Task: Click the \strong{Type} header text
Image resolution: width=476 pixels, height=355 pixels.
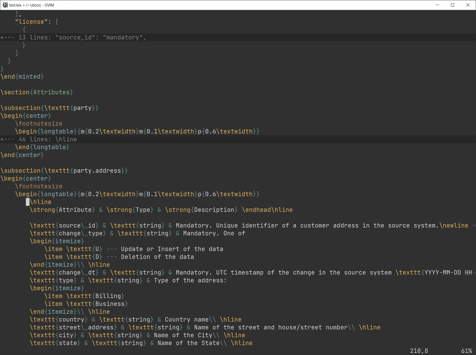Action: [130, 210]
